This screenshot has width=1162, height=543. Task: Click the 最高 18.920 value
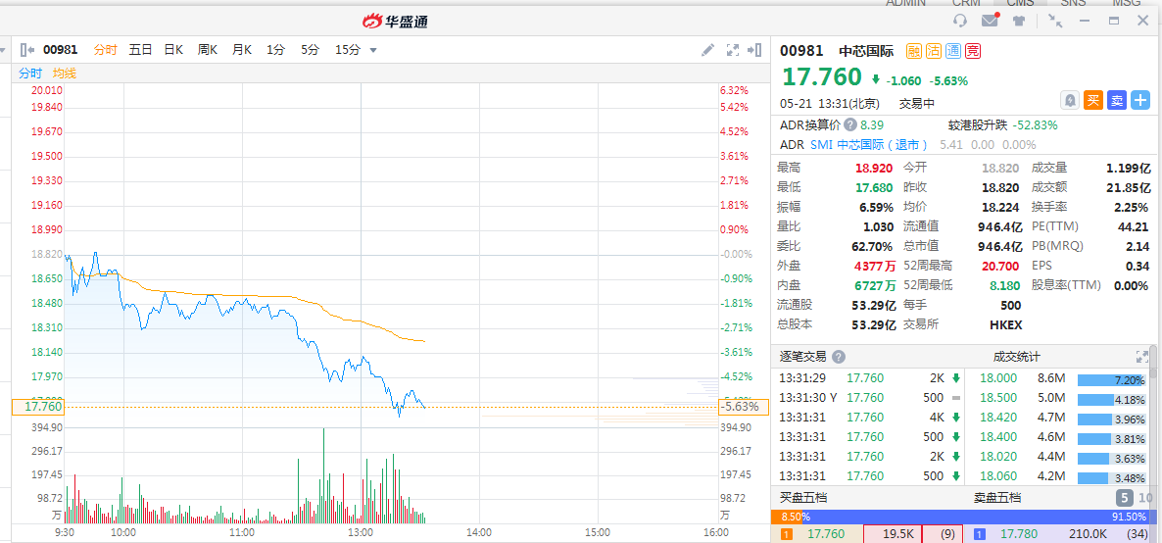pos(875,169)
